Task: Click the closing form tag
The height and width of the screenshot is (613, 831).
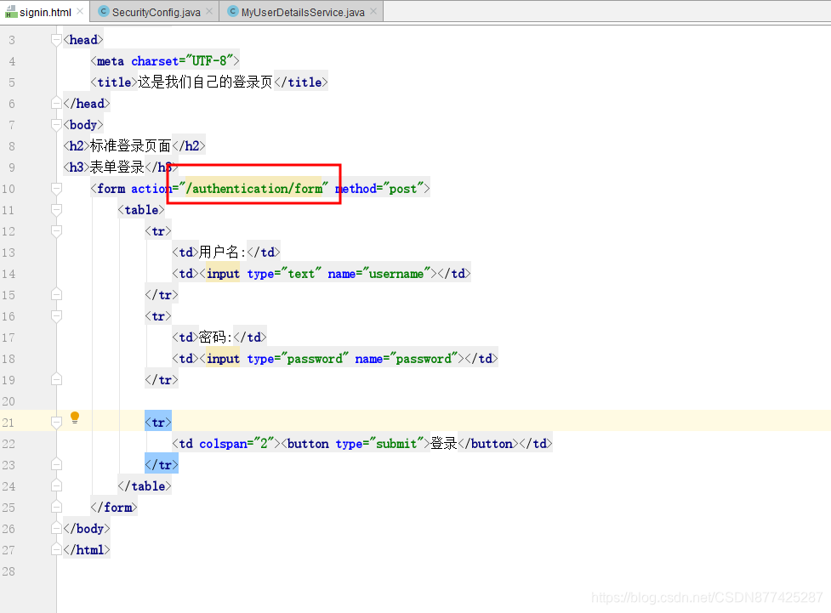Action: click(114, 507)
